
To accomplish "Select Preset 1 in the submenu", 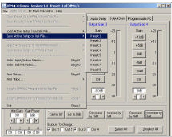I will click(x=96, y=36).
